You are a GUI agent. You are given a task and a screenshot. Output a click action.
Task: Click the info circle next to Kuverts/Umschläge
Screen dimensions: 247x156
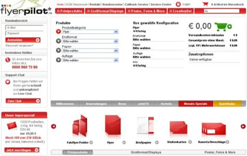coord(227,142)
